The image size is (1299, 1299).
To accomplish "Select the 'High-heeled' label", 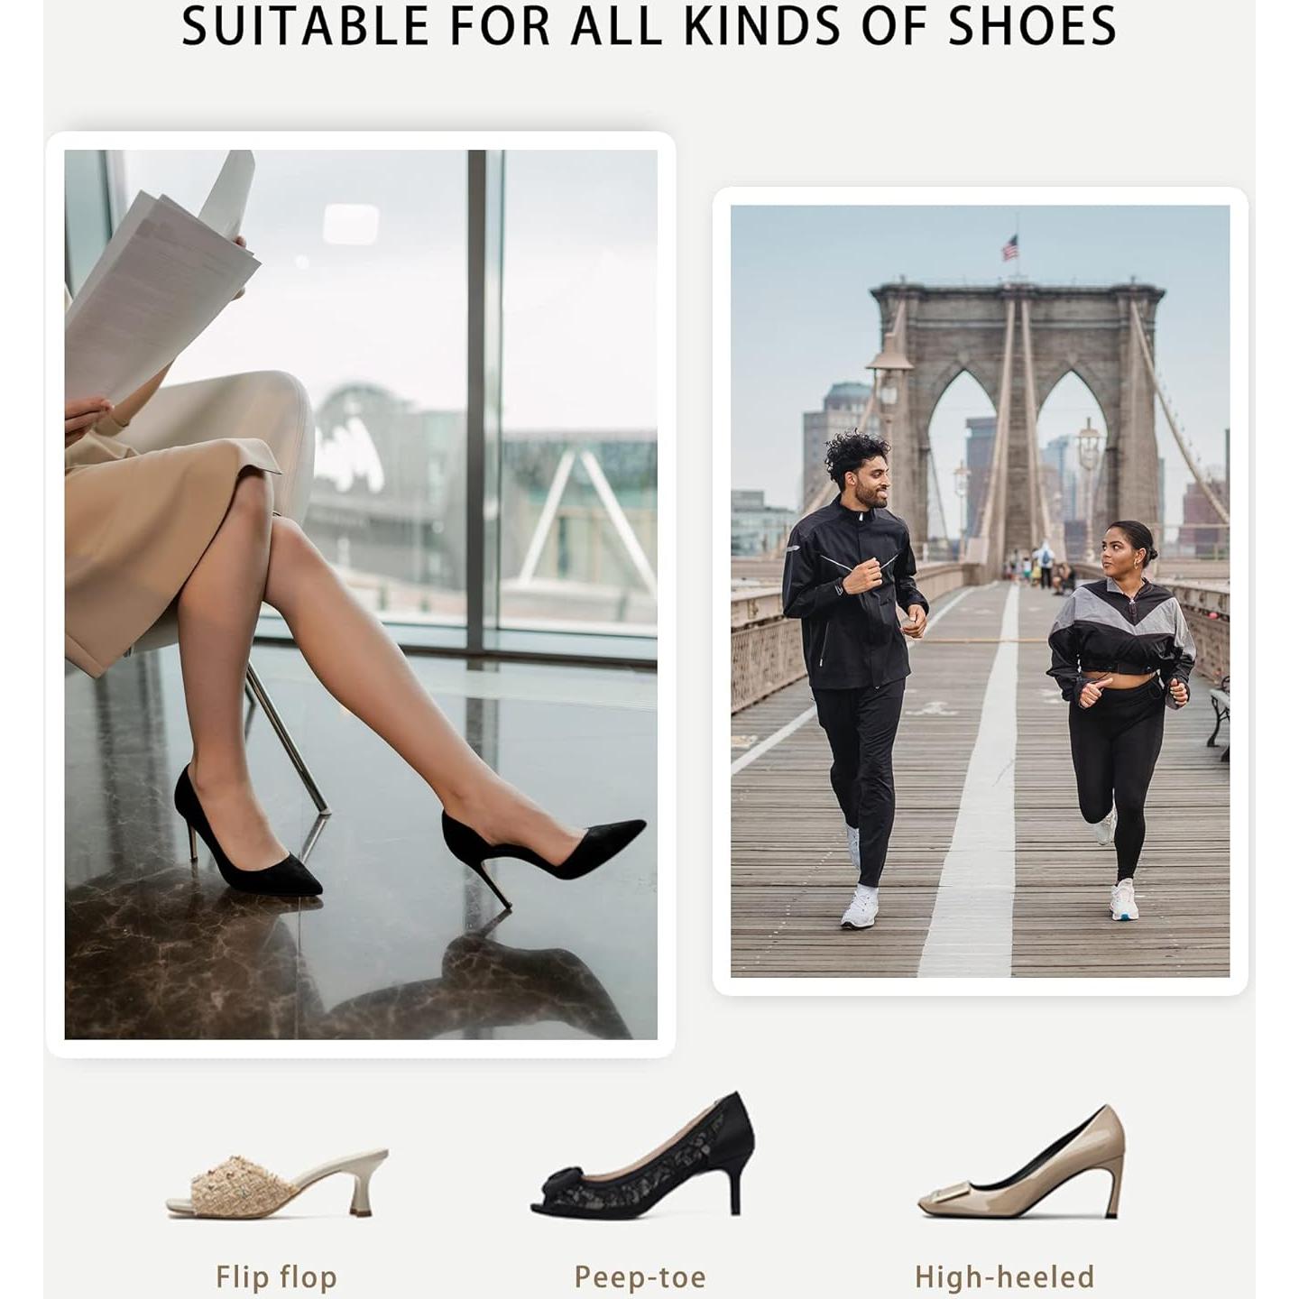I will pos(1004,1276).
